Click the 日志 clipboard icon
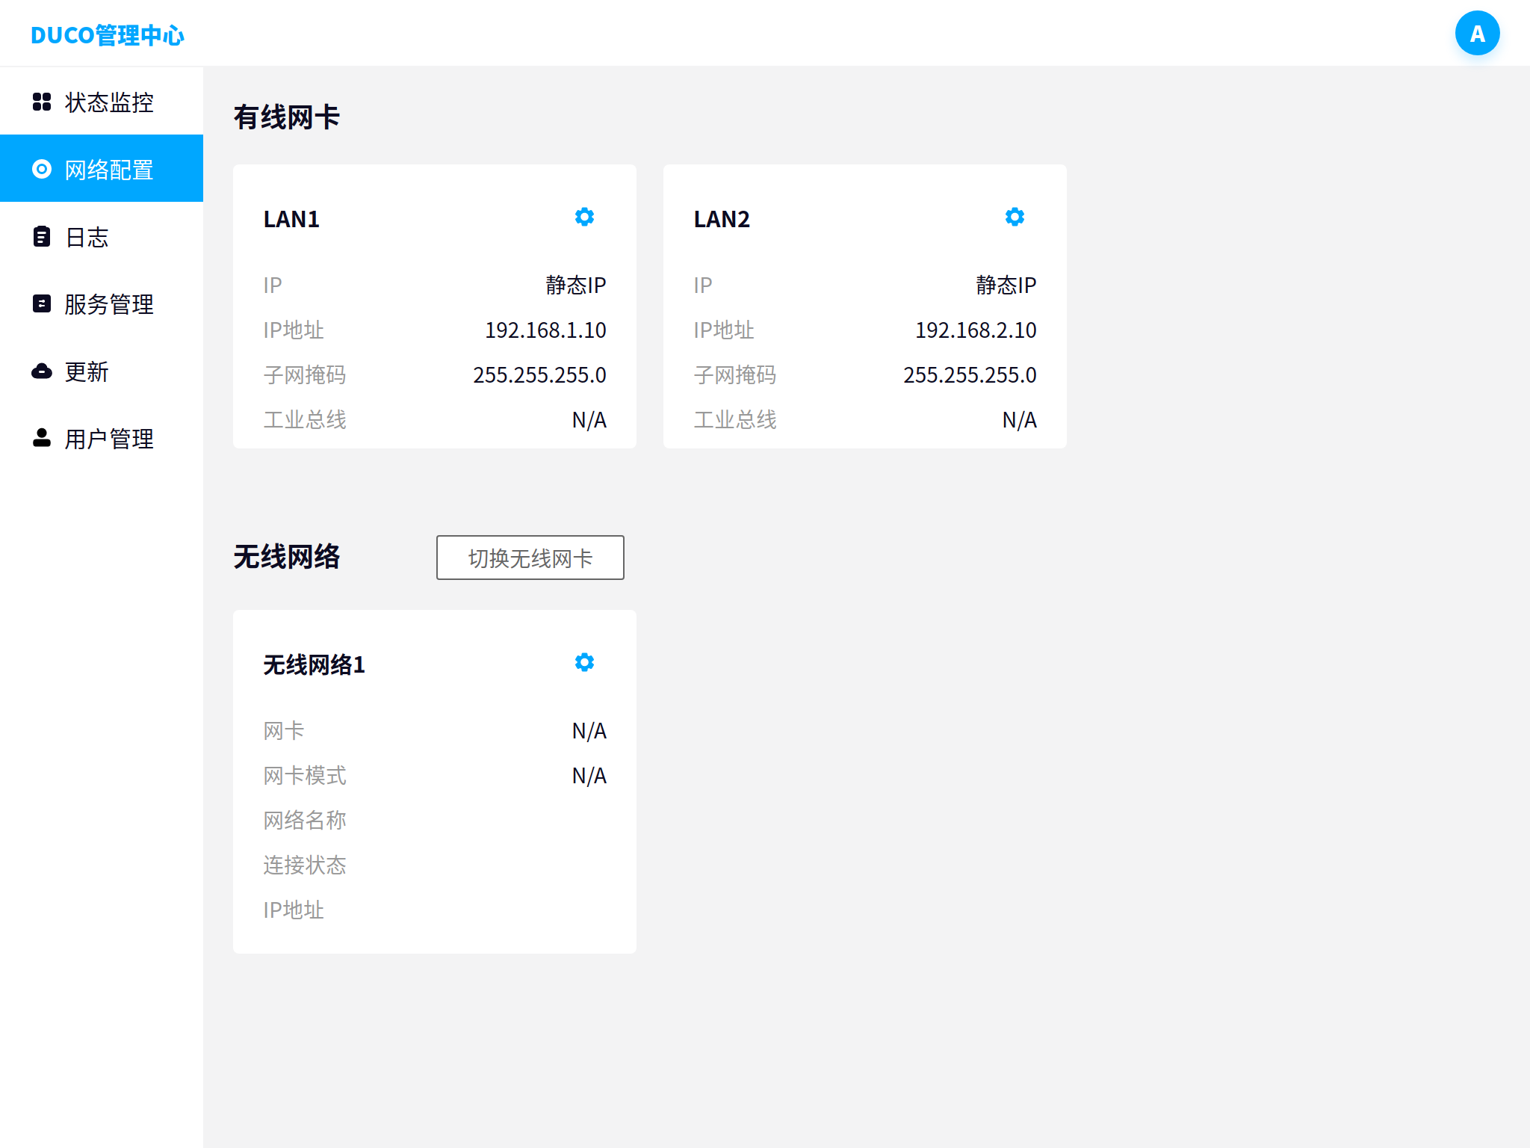Viewport: 1530px width, 1148px height. (x=42, y=237)
